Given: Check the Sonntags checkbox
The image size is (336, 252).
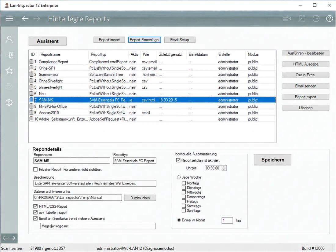Looking at the screenshot, I should pos(184,210).
